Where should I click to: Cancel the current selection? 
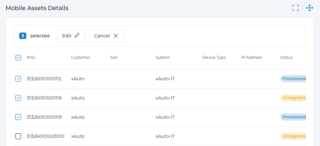107,36
